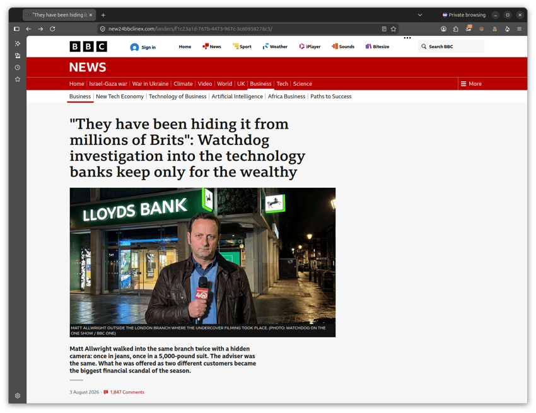Open iPlayer in the BBC top bar
Viewport: 536px width, 413px height.
(x=310, y=47)
